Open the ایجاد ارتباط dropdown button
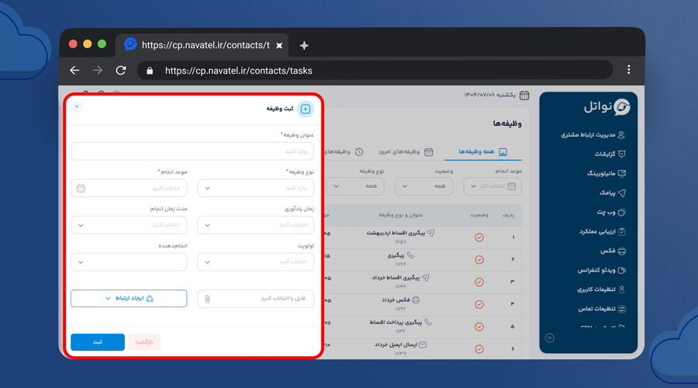698x388 pixels. (129, 299)
